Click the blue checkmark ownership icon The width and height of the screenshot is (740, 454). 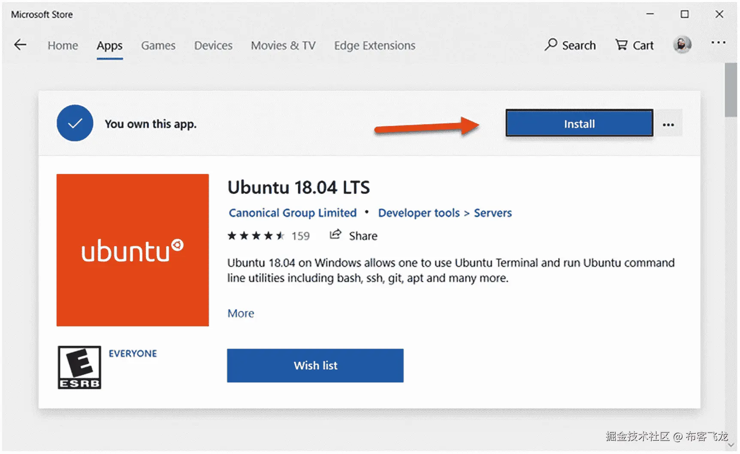click(75, 123)
